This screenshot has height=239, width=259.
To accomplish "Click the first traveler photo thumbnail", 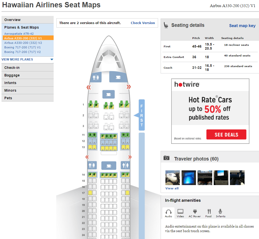I will point(172,177).
